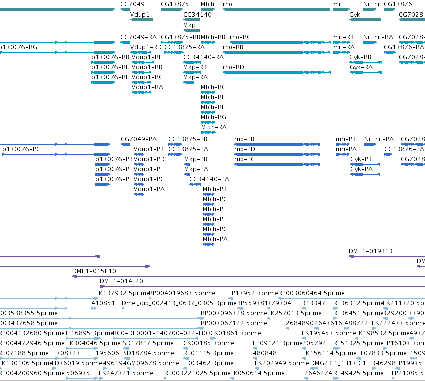The width and height of the screenshot is (425, 381).
Task: Open the LD36019.5prime EST label
Action: point(77,363)
